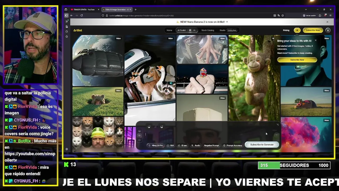The image size is (339, 191).
Task: Click the red extension icon in toolbar
Action: [x=325, y=15]
